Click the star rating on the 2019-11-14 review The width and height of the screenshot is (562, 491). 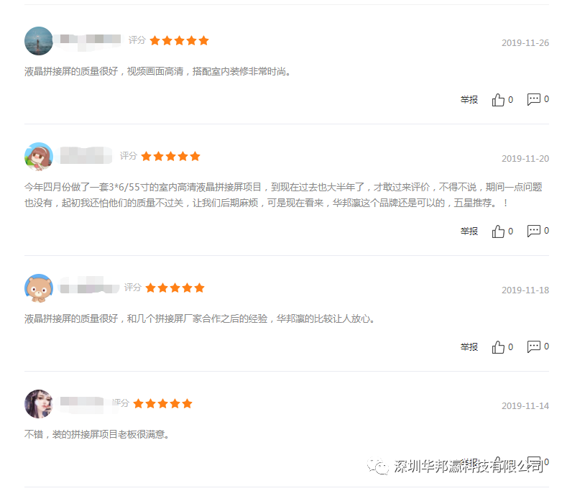(x=162, y=403)
